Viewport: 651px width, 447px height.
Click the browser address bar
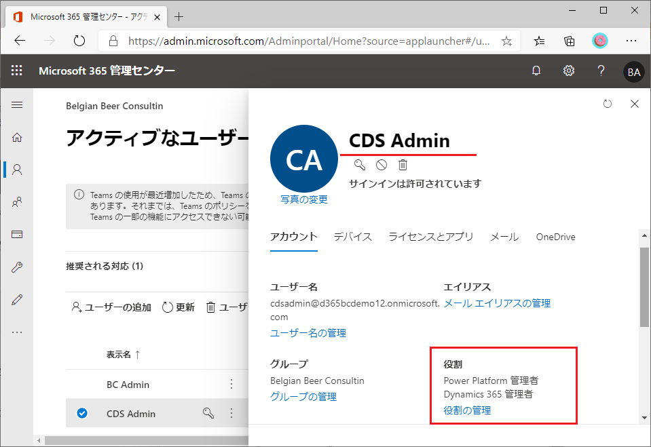click(308, 41)
